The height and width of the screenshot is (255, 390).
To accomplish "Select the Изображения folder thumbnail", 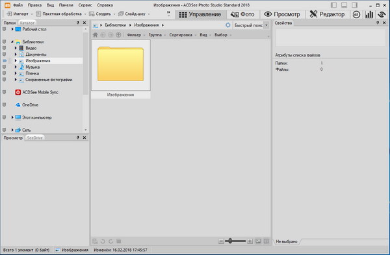I will tap(121, 69).
